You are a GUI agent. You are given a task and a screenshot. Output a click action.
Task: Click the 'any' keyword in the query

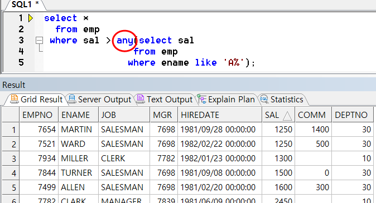pos(125,41)
